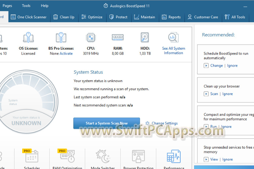Switch to the Clean Up tab
Image resolution: width=254 pixels, height=169 pixels.
pos(64,17)
